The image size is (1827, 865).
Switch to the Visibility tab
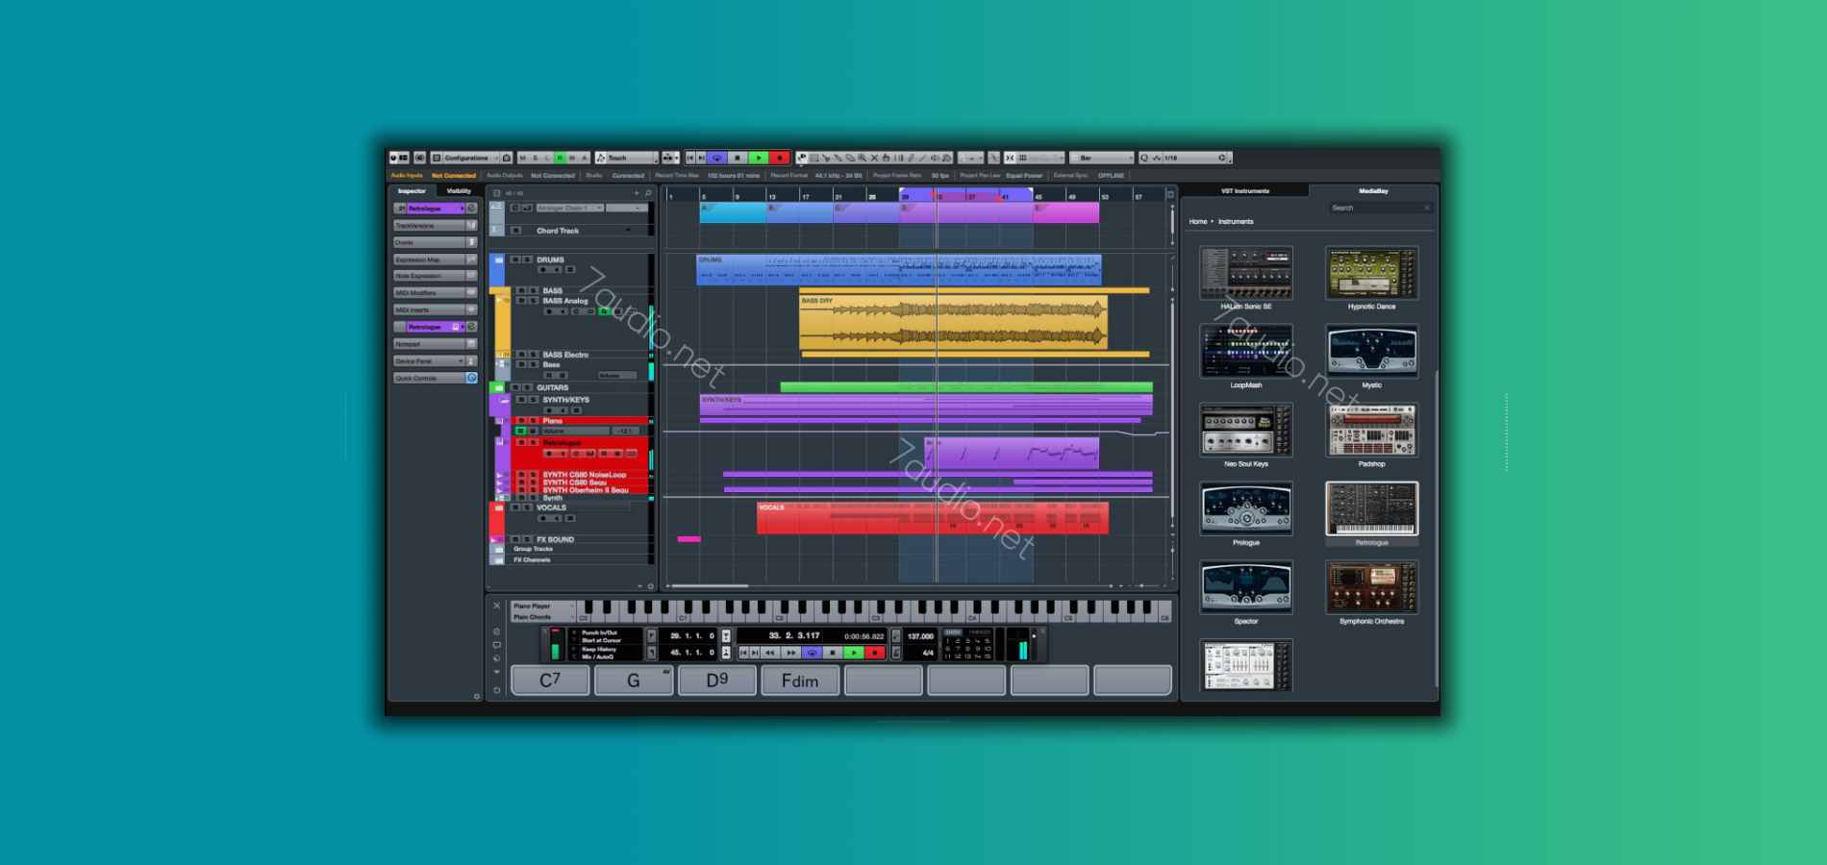pos(459,191)
